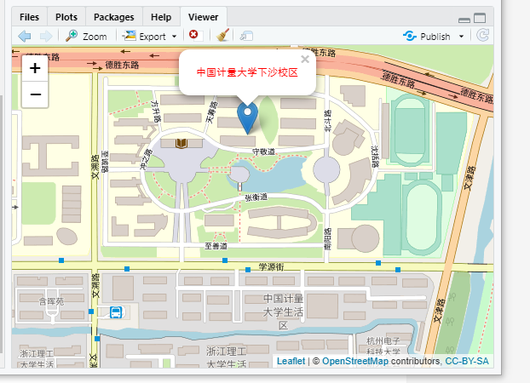The width and height of the screenshot is (530, 383).
Task: Clear all viewer items with broom
Action: click(x=222, y=35)
